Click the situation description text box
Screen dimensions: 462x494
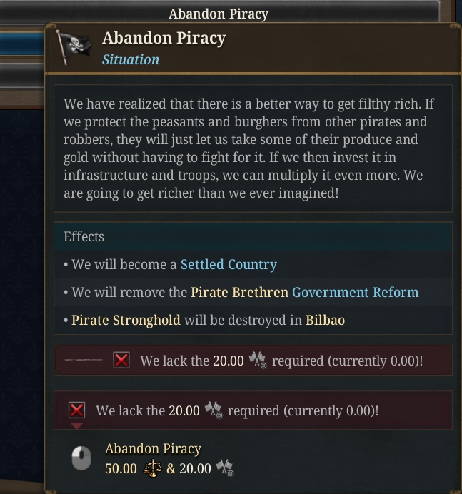tap(253, 148)
